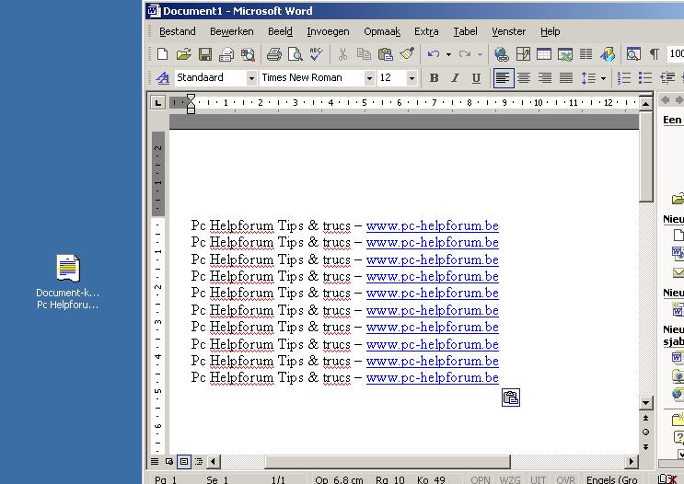Toggle the Drawing toolbar icon
The image size is (684, 484).
608,54
